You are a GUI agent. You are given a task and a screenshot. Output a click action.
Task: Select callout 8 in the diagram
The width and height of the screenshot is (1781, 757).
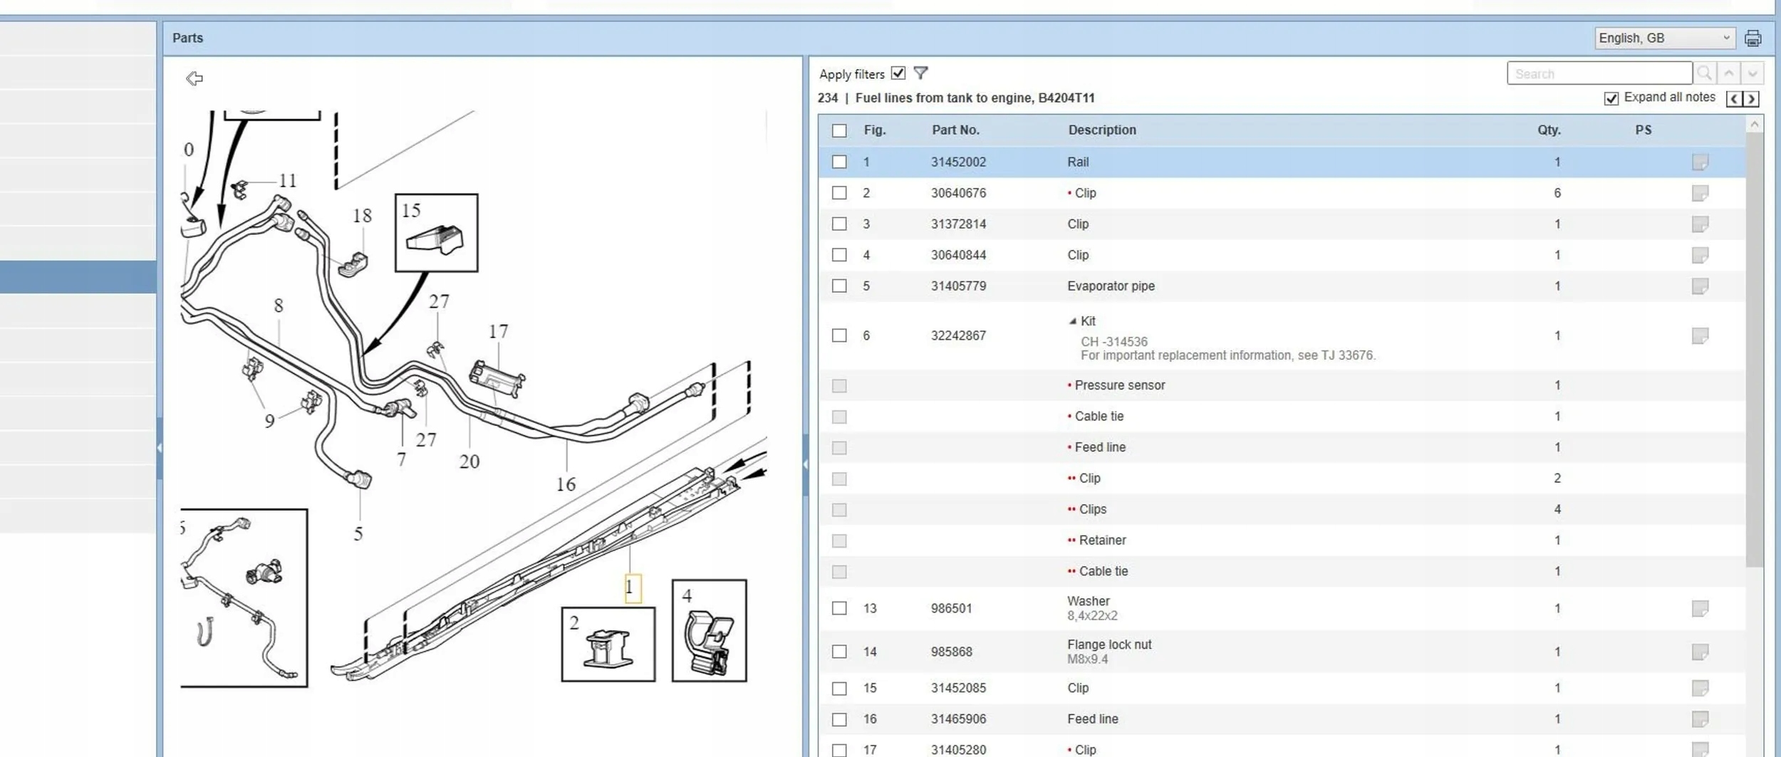click(x=279, y=306)
